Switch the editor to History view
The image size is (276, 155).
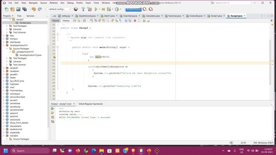66,21
